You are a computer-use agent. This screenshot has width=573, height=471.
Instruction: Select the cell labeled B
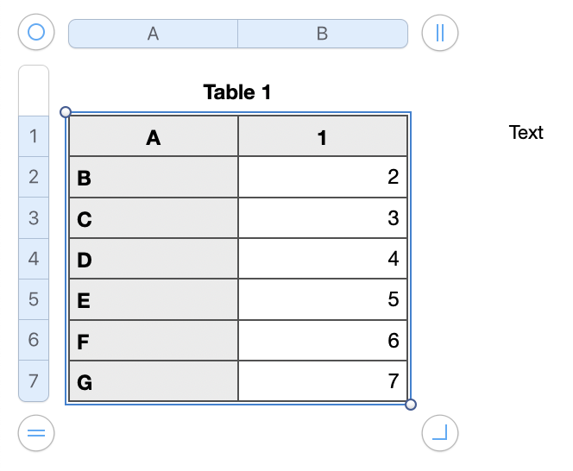click(153, 178)
